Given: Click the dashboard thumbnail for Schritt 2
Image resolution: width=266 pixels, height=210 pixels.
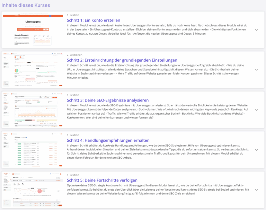Looking at the screenshot, I should 33,70.
